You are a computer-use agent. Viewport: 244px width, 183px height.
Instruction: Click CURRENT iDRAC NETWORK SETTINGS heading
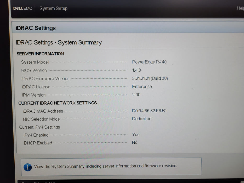pyautogui.click(x=58, y=103)
